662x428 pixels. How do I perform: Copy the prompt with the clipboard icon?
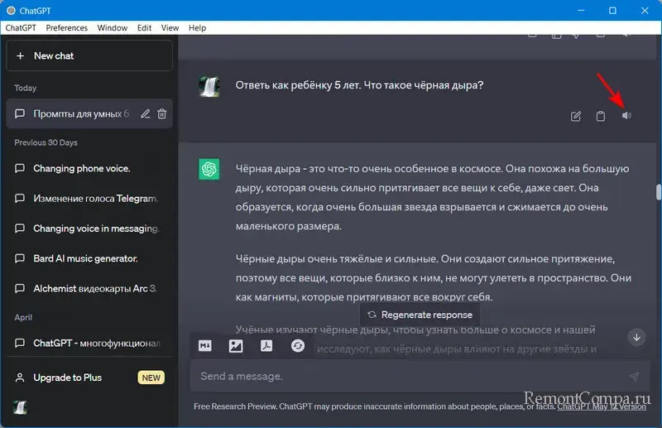601,116
